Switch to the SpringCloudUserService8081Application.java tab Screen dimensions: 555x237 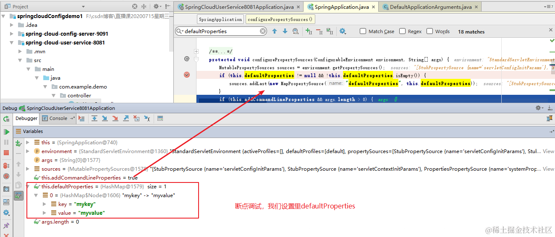click(x=239, y=7)
